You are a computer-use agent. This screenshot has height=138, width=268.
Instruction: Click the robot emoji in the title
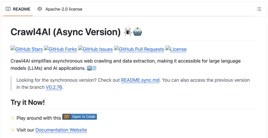138,32
